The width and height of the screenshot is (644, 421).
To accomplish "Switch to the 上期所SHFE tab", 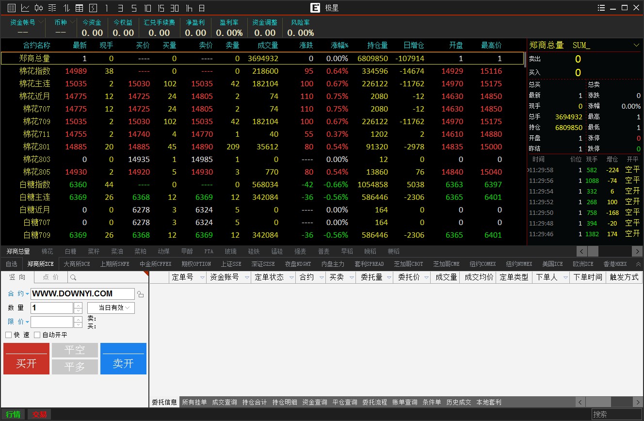I will pos(114,264).
